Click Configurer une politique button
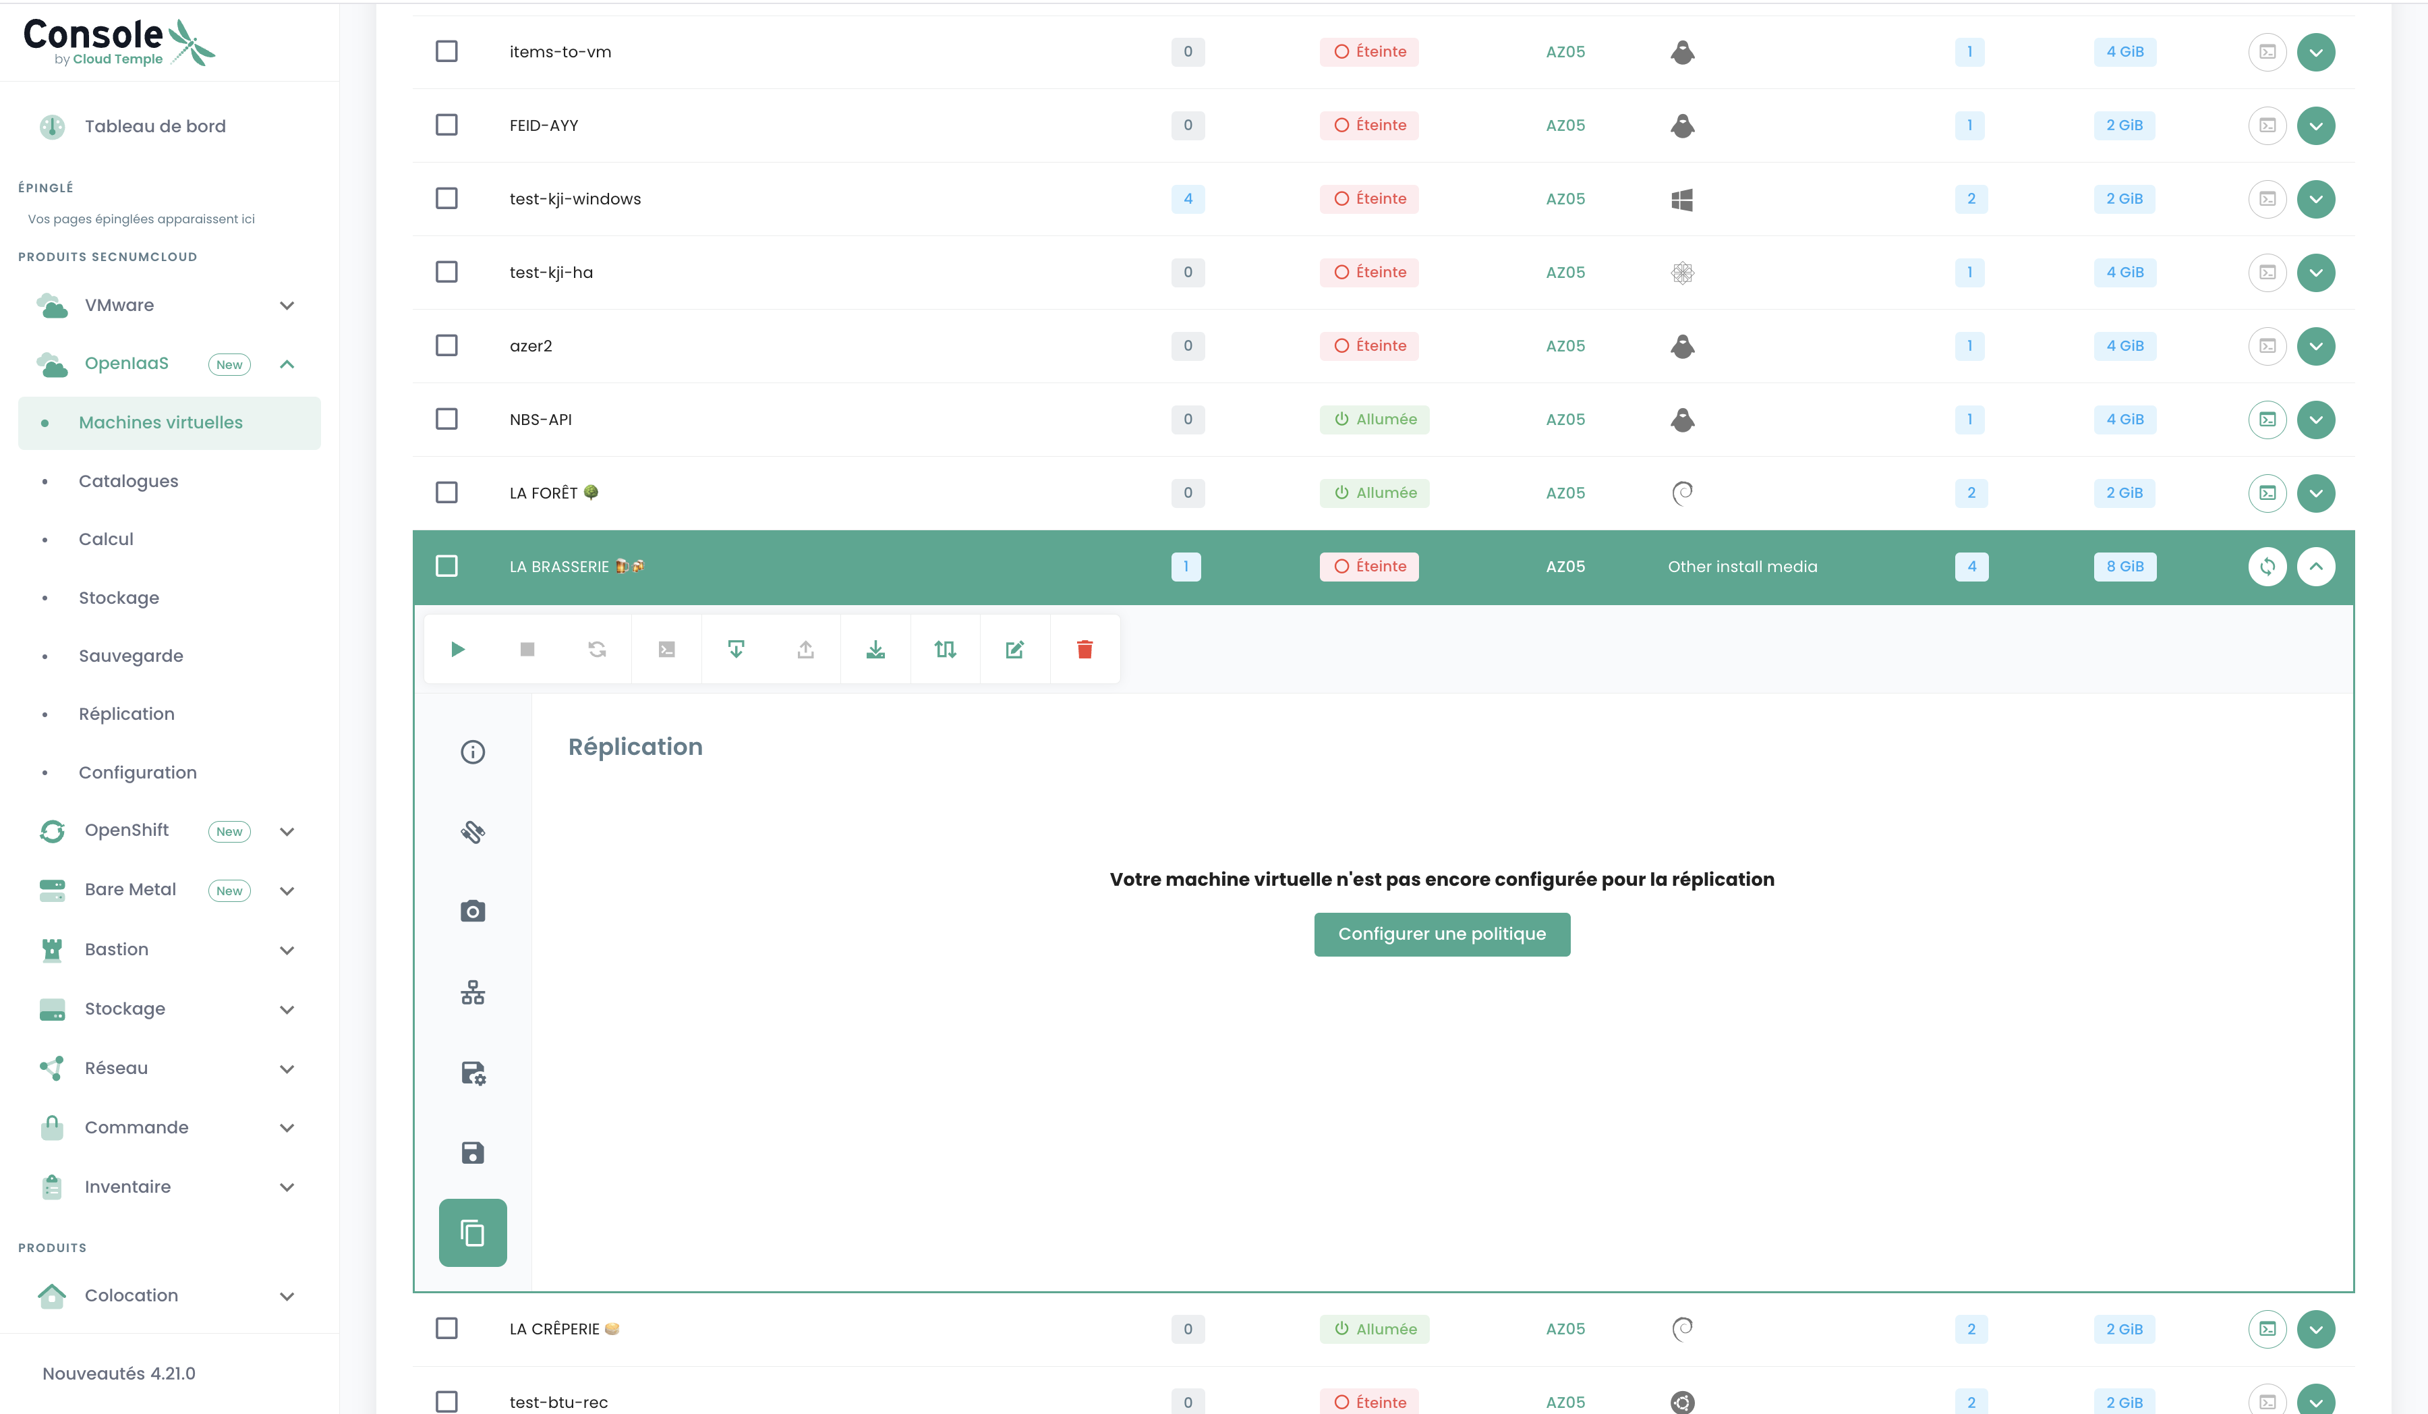The image size is (2428, 1414). [x=1441, y=934]
